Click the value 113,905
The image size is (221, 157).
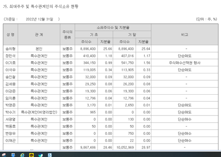pyautogui.click(x=127, y=70)
